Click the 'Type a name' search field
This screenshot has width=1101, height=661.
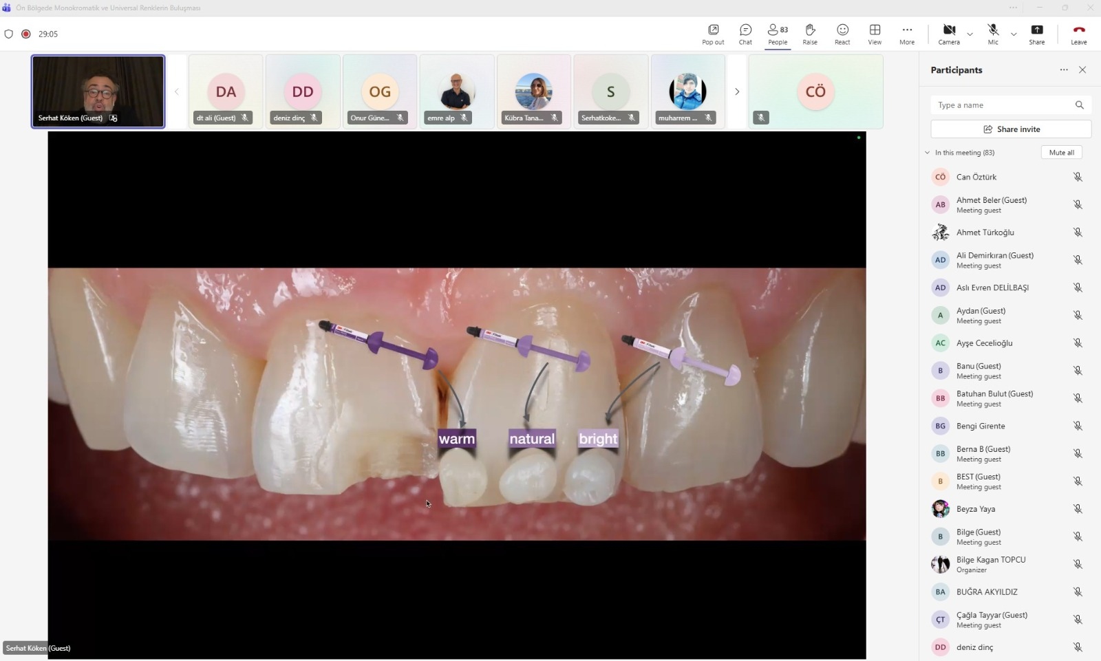1001,105
